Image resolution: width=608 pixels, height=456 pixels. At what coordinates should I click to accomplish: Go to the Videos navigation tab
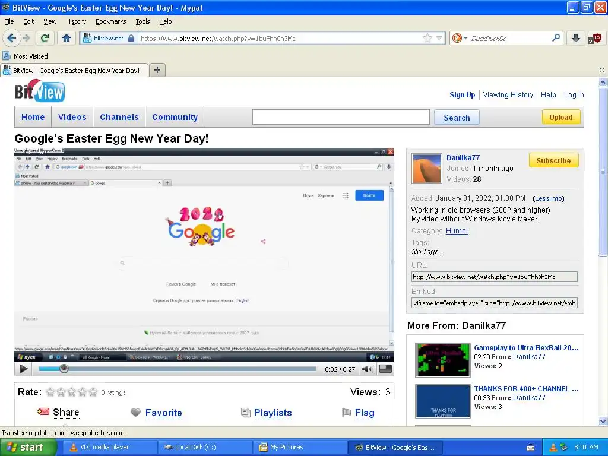72,117
